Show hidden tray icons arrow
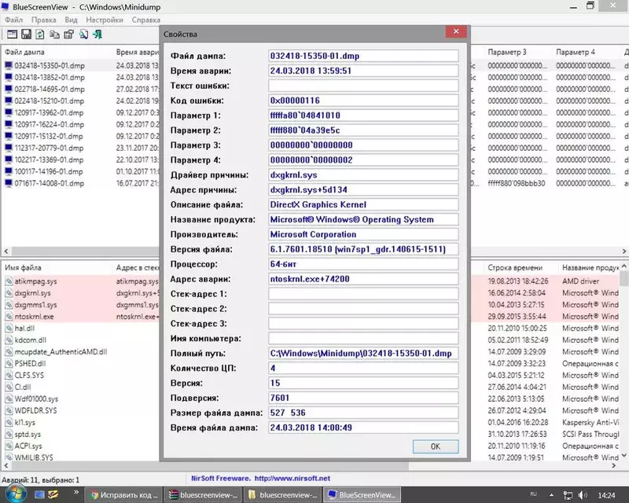 [x=552, y=495]
